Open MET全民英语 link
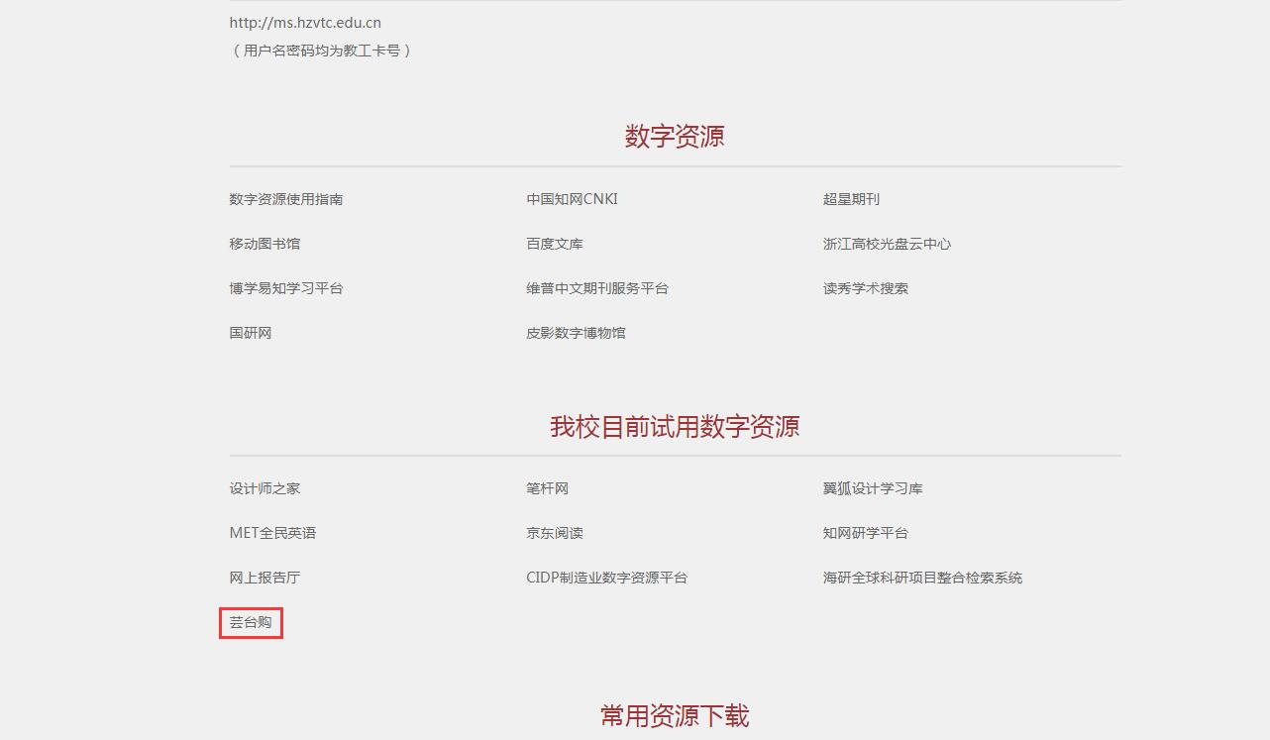The image size is (1270, 740). point(272,533)
